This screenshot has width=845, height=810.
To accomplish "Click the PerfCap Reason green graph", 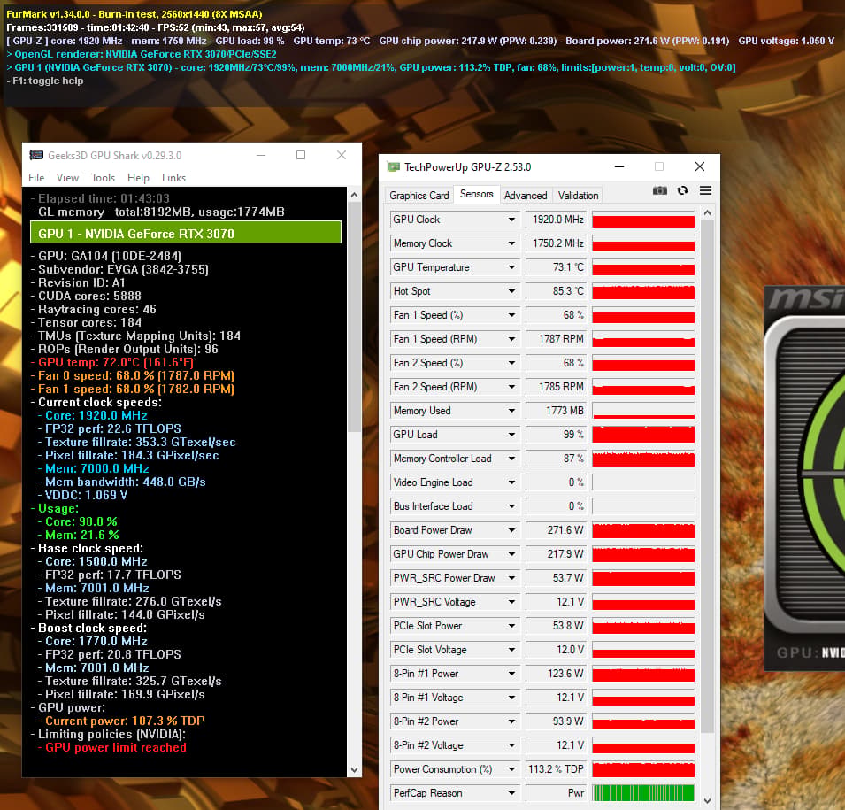I will 643,793.
